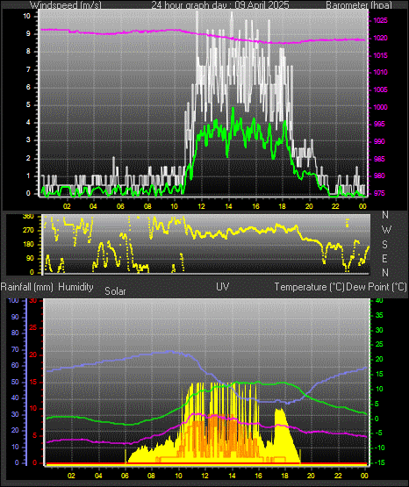Screen dimensions: 409x487
Task: Click the 'Humidity' legend label
Action: coord(75,287)
